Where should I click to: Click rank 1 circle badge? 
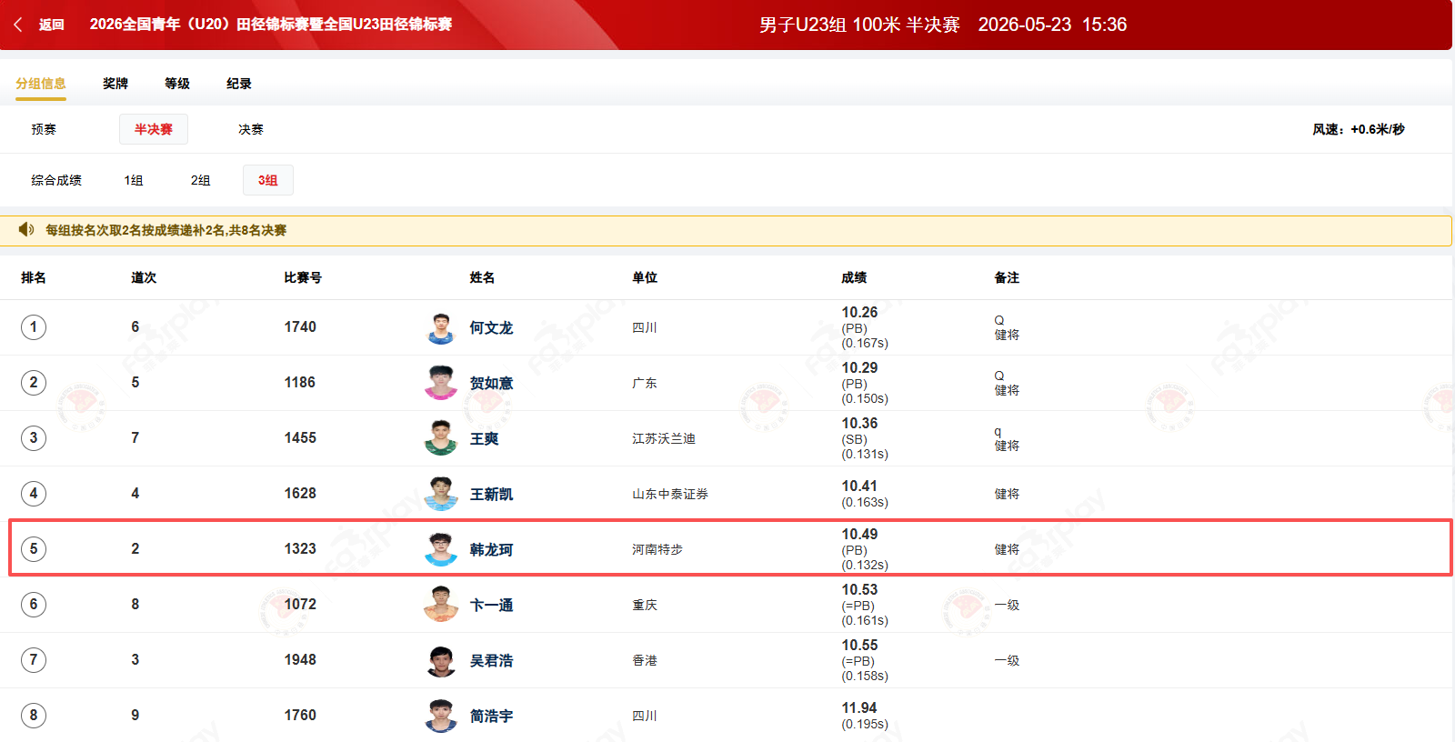(x=34, y=327)
